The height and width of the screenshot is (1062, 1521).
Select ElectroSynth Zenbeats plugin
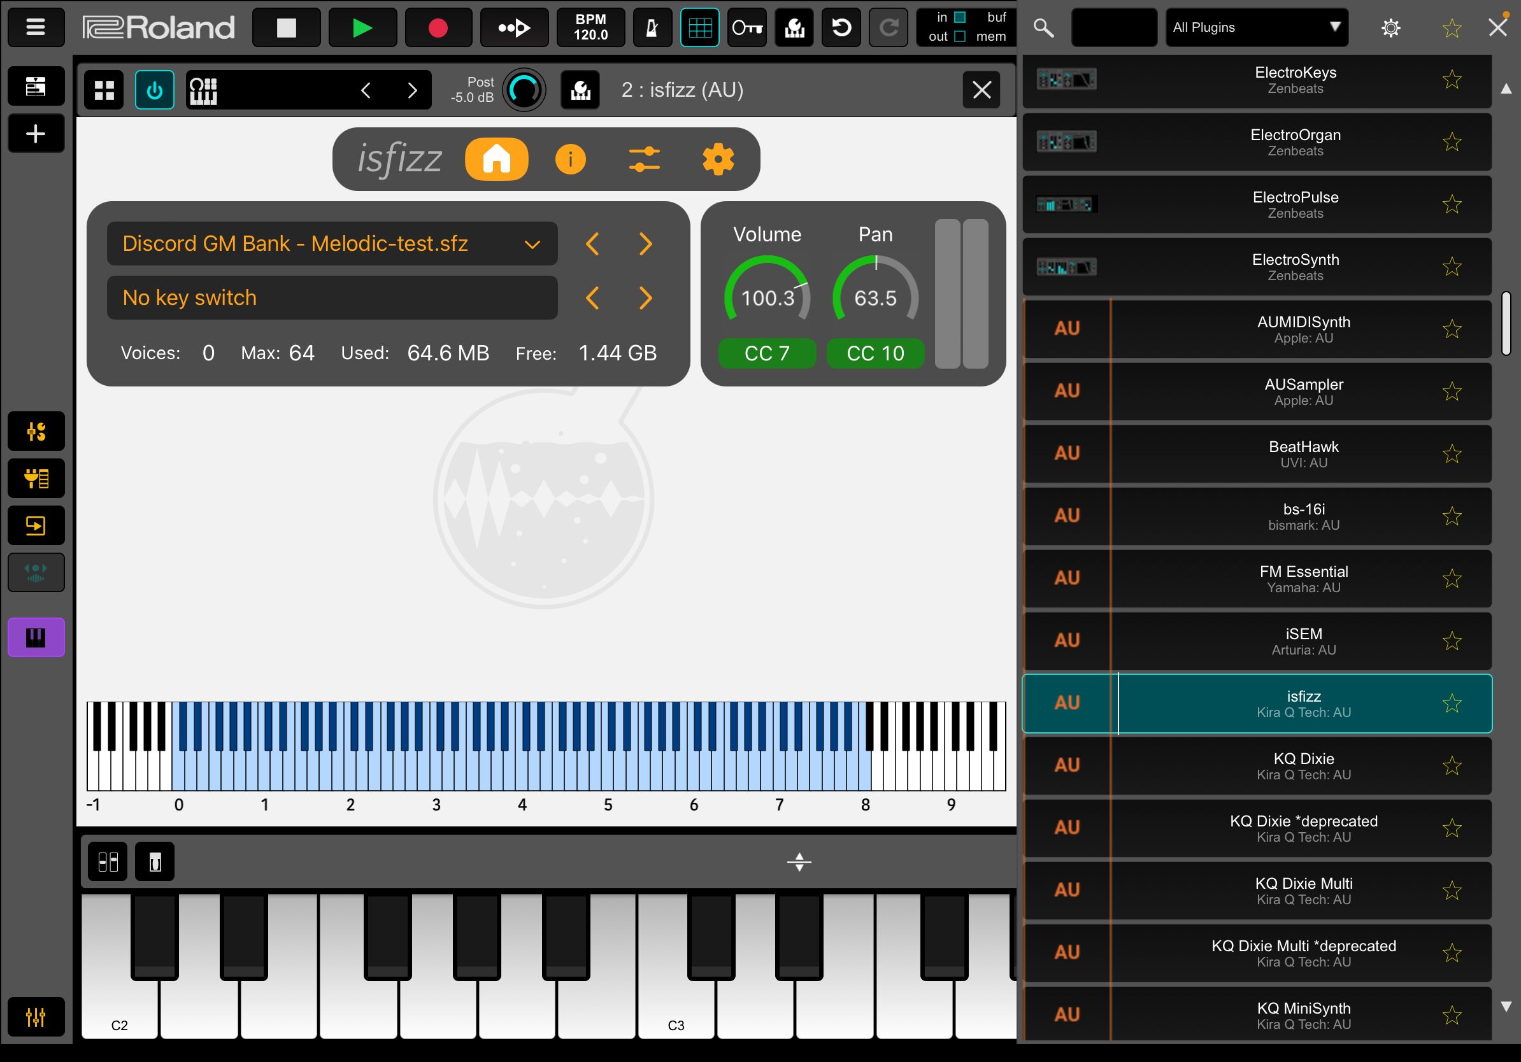coord(1257,267)
